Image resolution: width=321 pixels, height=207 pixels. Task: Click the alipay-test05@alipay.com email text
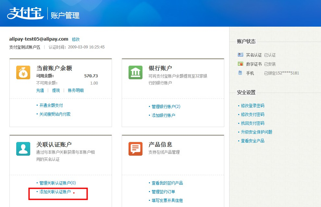39,39
